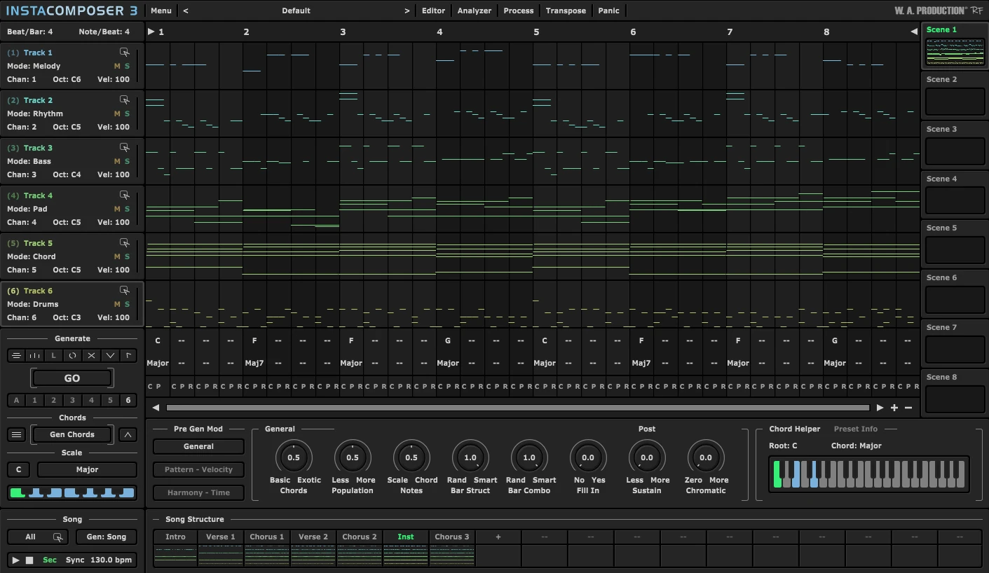Click the velocity bars icon in Generate row

35,355
